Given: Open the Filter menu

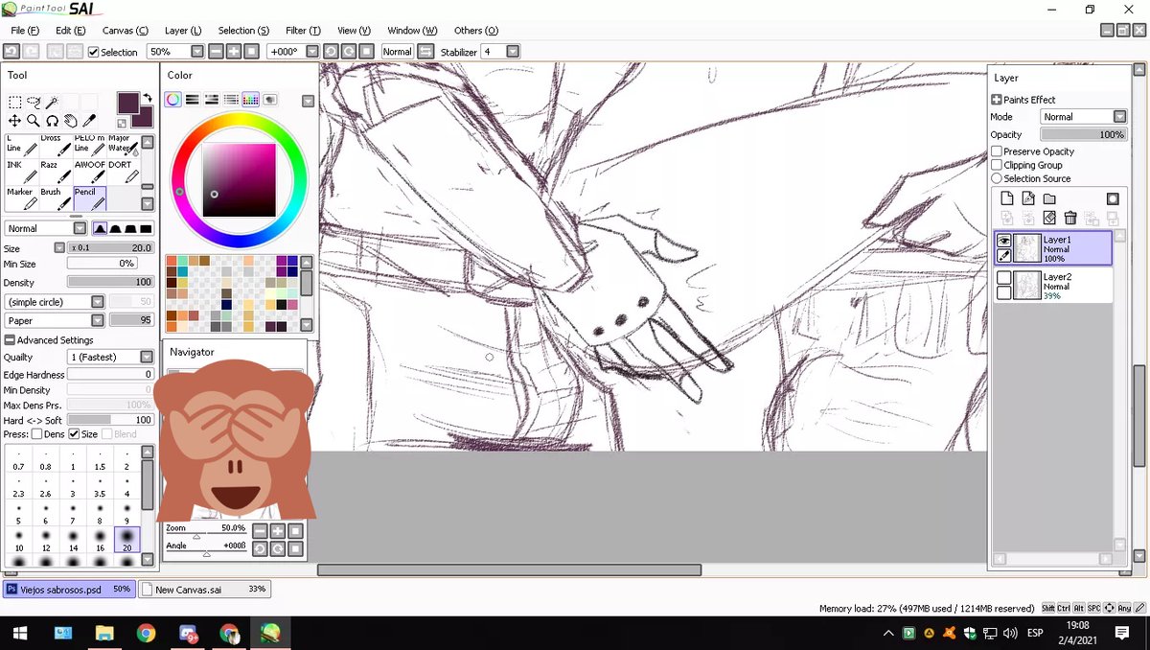Looking at the screenshot, I should point(302,30).
